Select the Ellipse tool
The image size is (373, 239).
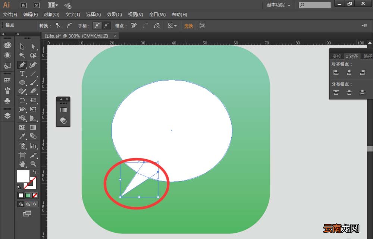pyautogui.click(x=22, y=82)
